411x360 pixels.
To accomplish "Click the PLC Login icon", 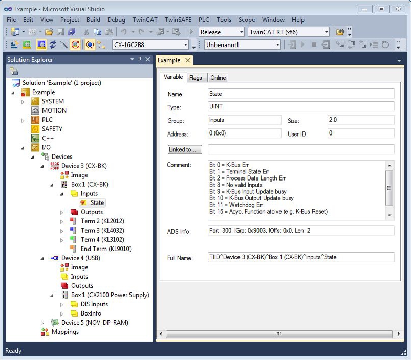I will point(291,45).
